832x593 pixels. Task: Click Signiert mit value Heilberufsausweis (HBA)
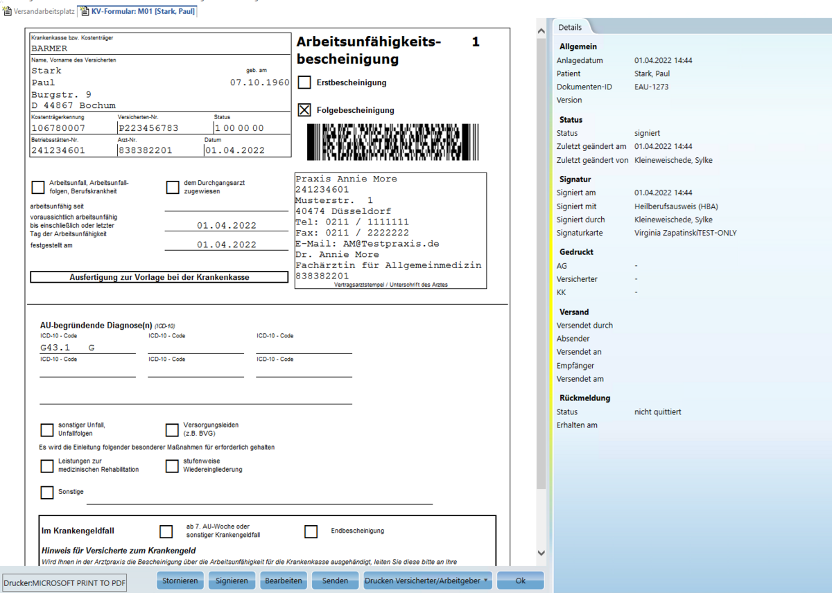(x=676, y=206)
